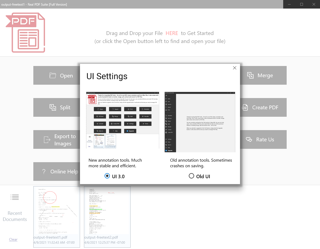Click the Recent Documents list icon
Image resolution: width=320 pixels, height=249 pixels.
pyautogui.click(x=15, y=197)
